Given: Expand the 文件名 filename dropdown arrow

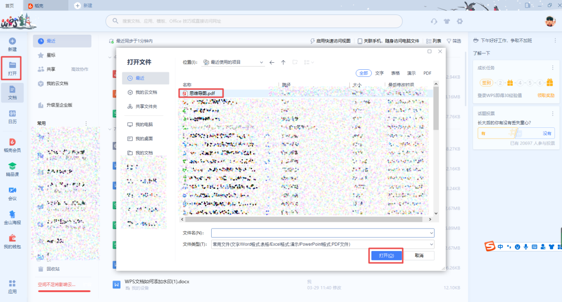Looking at the screenshot, I should point(431,233).
